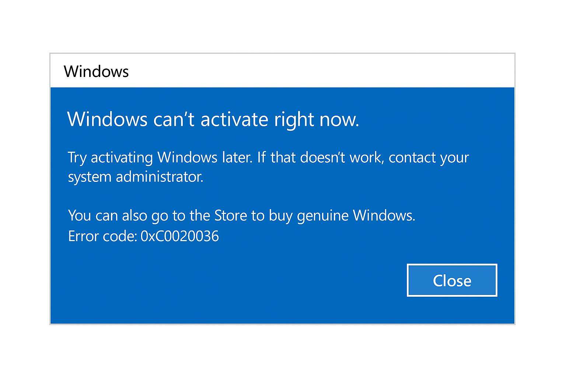Click the Windows title bar
The width and height of the screenshot is (566, 377).
[x=258, y=71]
